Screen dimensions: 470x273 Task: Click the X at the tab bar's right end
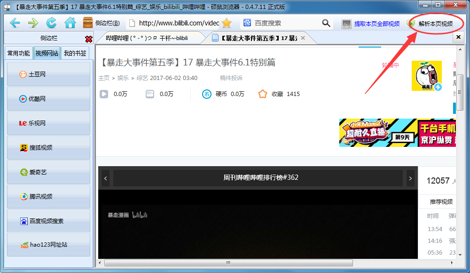click(x=458, y=37)
